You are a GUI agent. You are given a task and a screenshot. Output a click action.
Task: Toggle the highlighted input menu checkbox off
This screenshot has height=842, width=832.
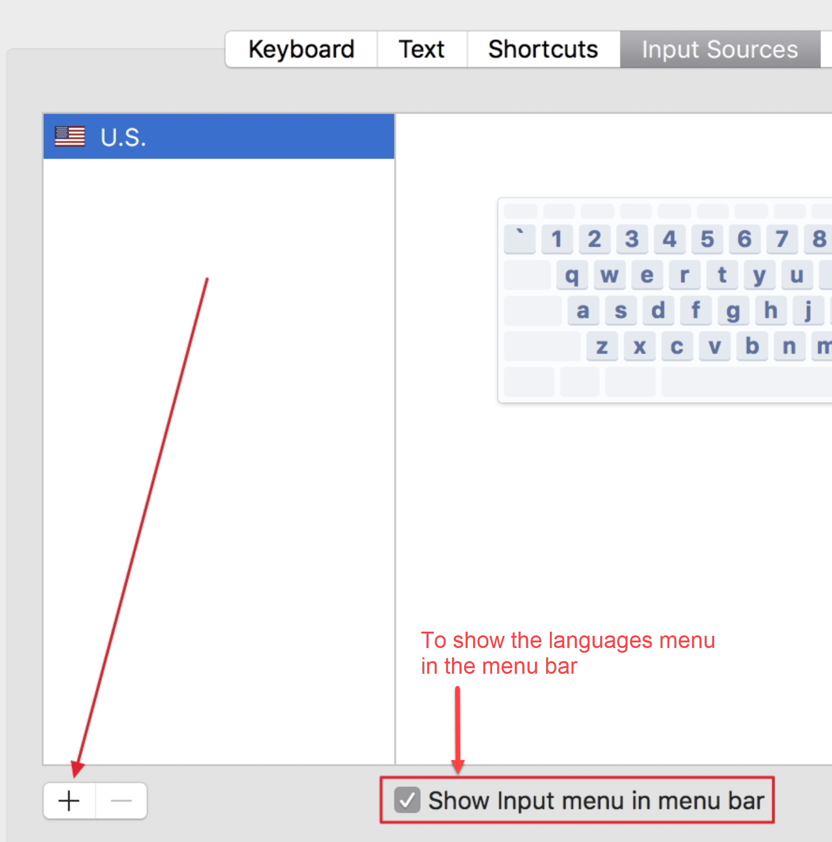pyautogui.click(x=406, y=800)
